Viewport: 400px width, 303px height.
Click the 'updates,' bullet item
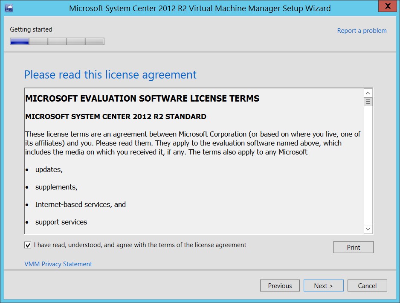tap(49, 170)
